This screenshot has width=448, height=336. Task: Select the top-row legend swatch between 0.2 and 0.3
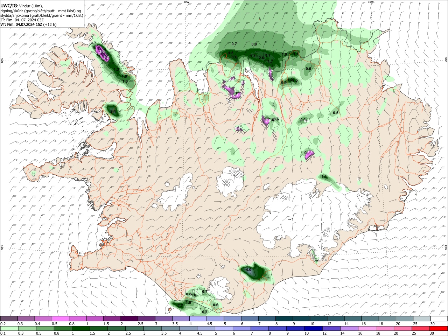pyautogui.click(x=9, y=318)
